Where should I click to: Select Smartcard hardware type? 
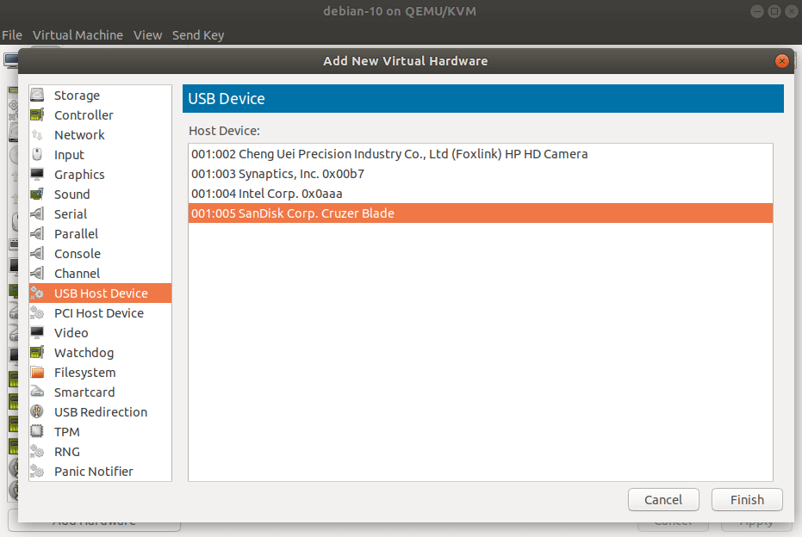100,392
